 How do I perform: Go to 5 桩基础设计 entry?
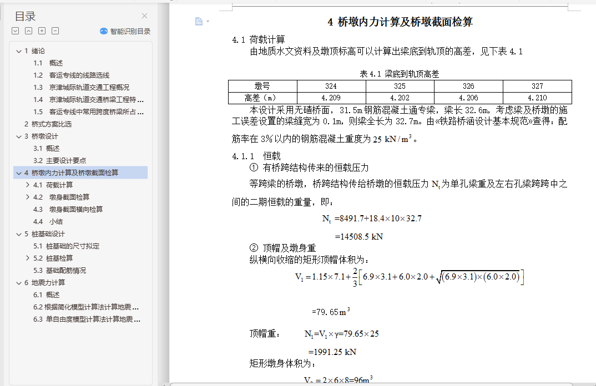point(44,234)
